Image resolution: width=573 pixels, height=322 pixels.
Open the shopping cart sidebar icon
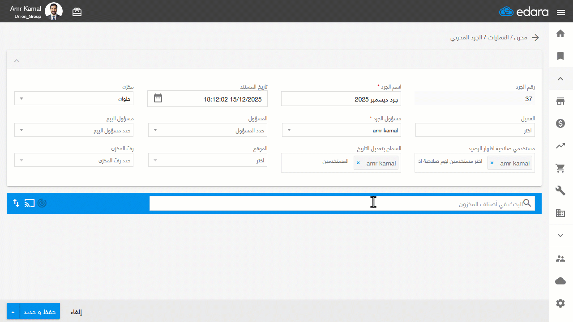tap(560, 168)
